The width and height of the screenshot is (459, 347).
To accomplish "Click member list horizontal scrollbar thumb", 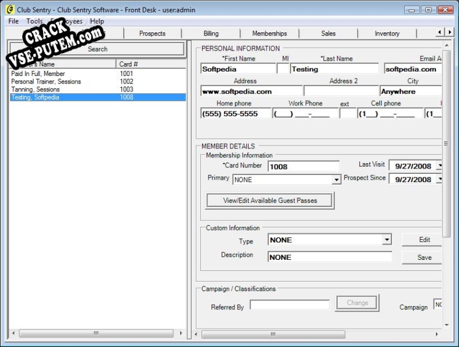I will 96,333.
